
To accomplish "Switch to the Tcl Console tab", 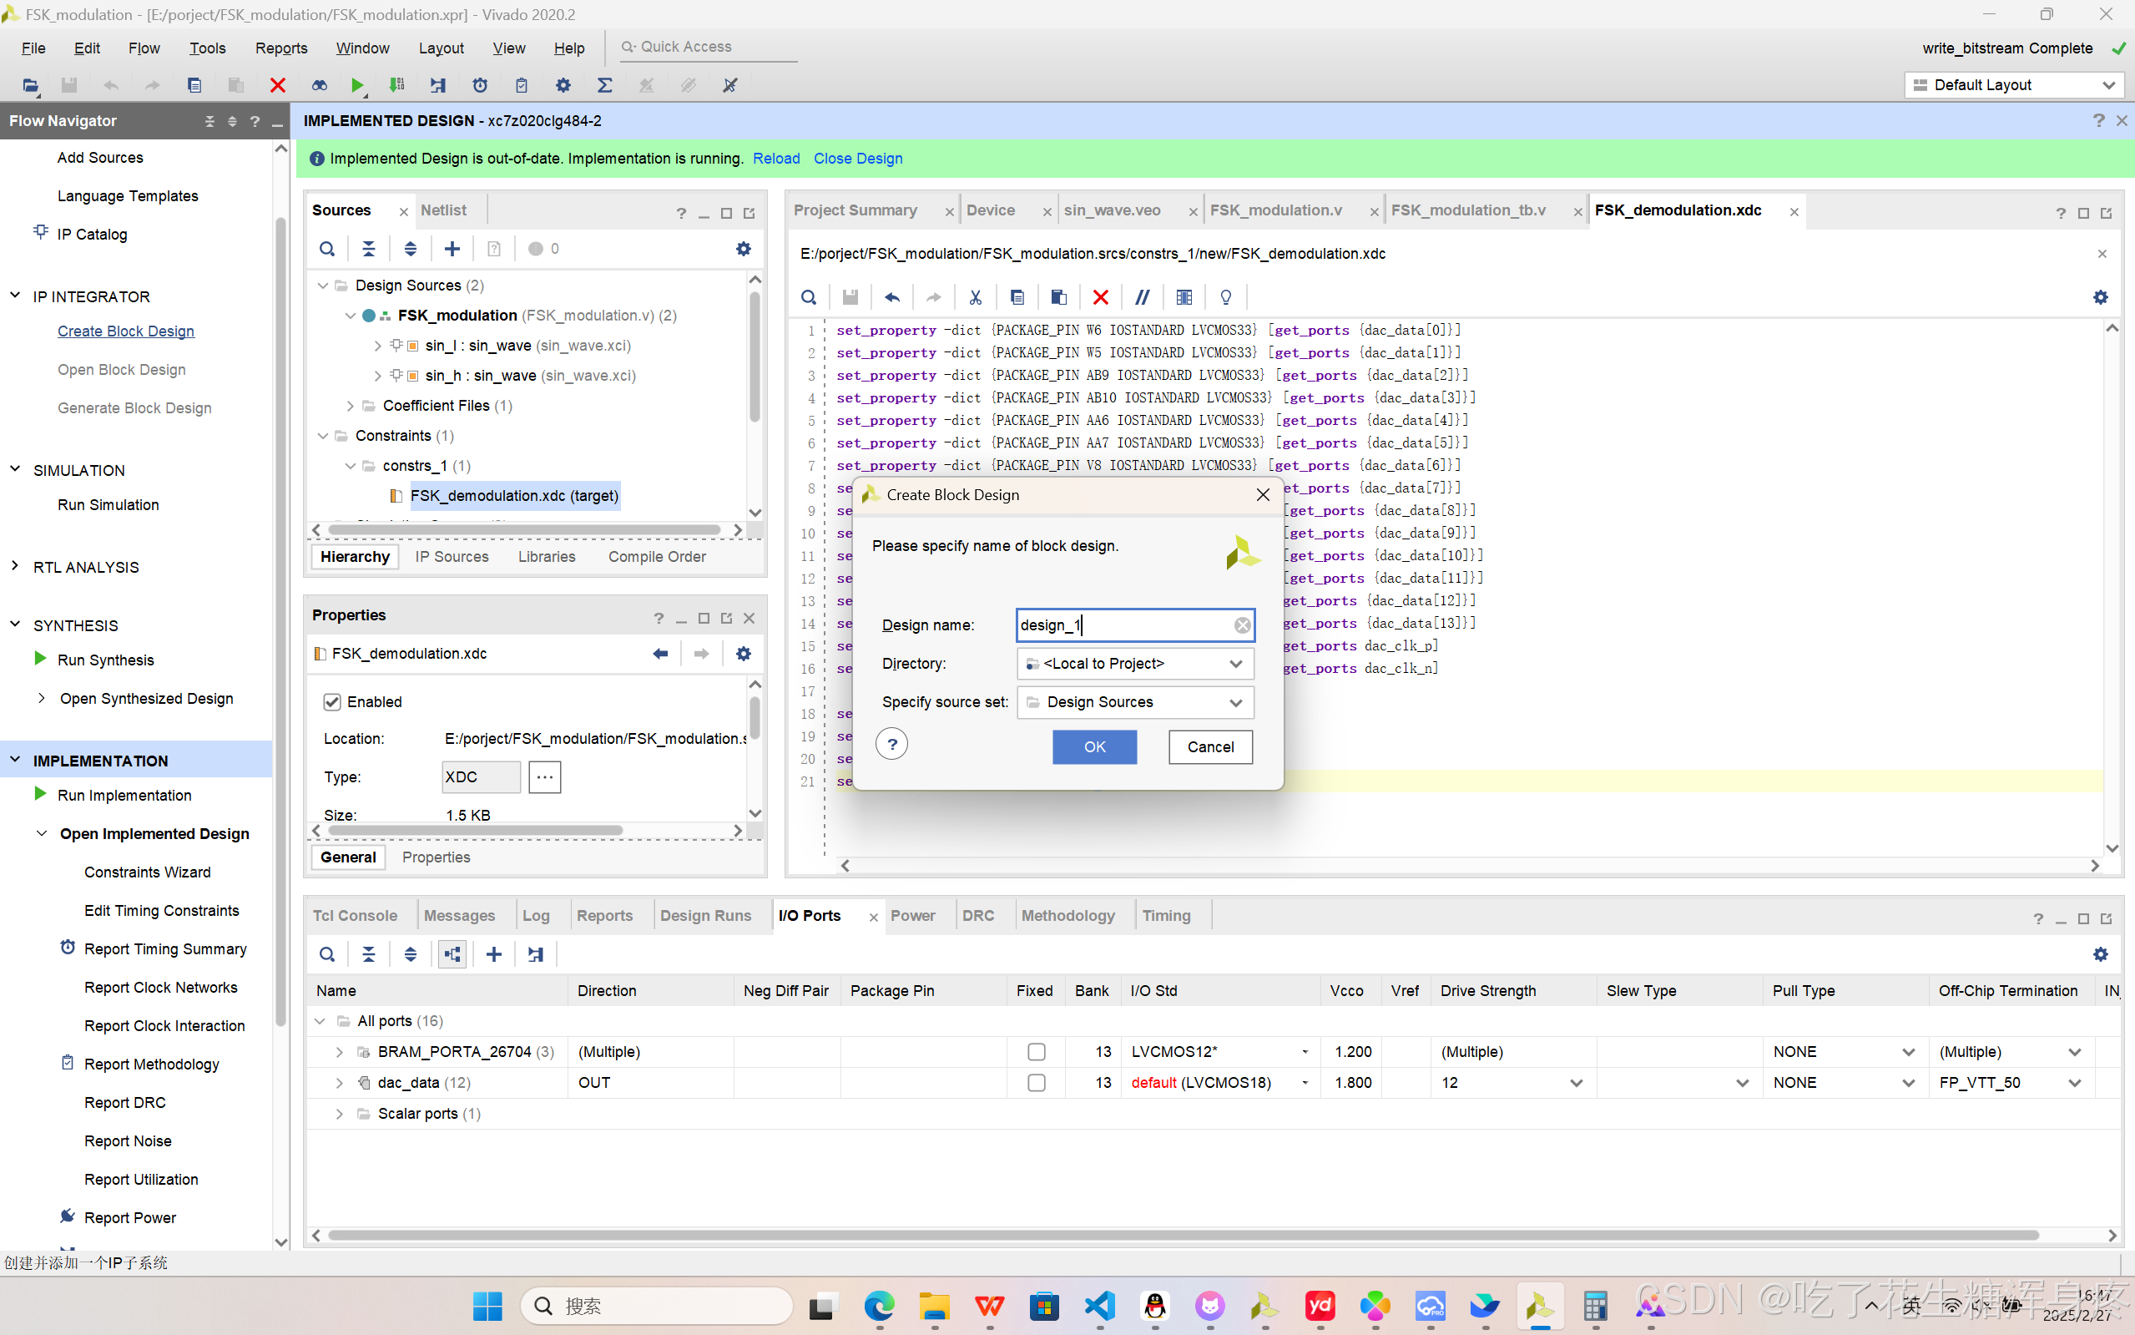I will [355, 916].
